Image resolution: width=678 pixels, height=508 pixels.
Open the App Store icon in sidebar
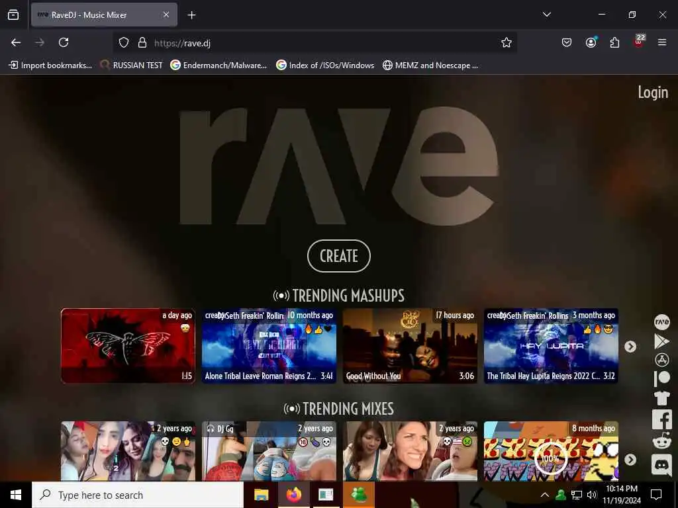[661, 360]
